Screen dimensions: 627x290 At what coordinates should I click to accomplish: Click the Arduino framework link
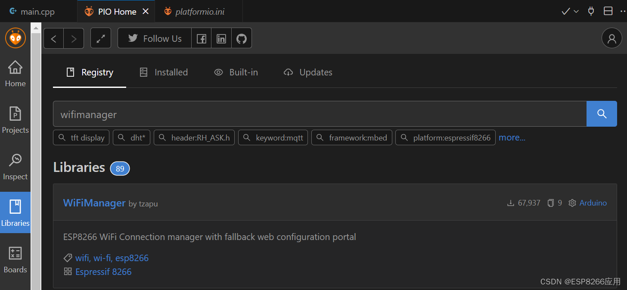tap(593, 203)
